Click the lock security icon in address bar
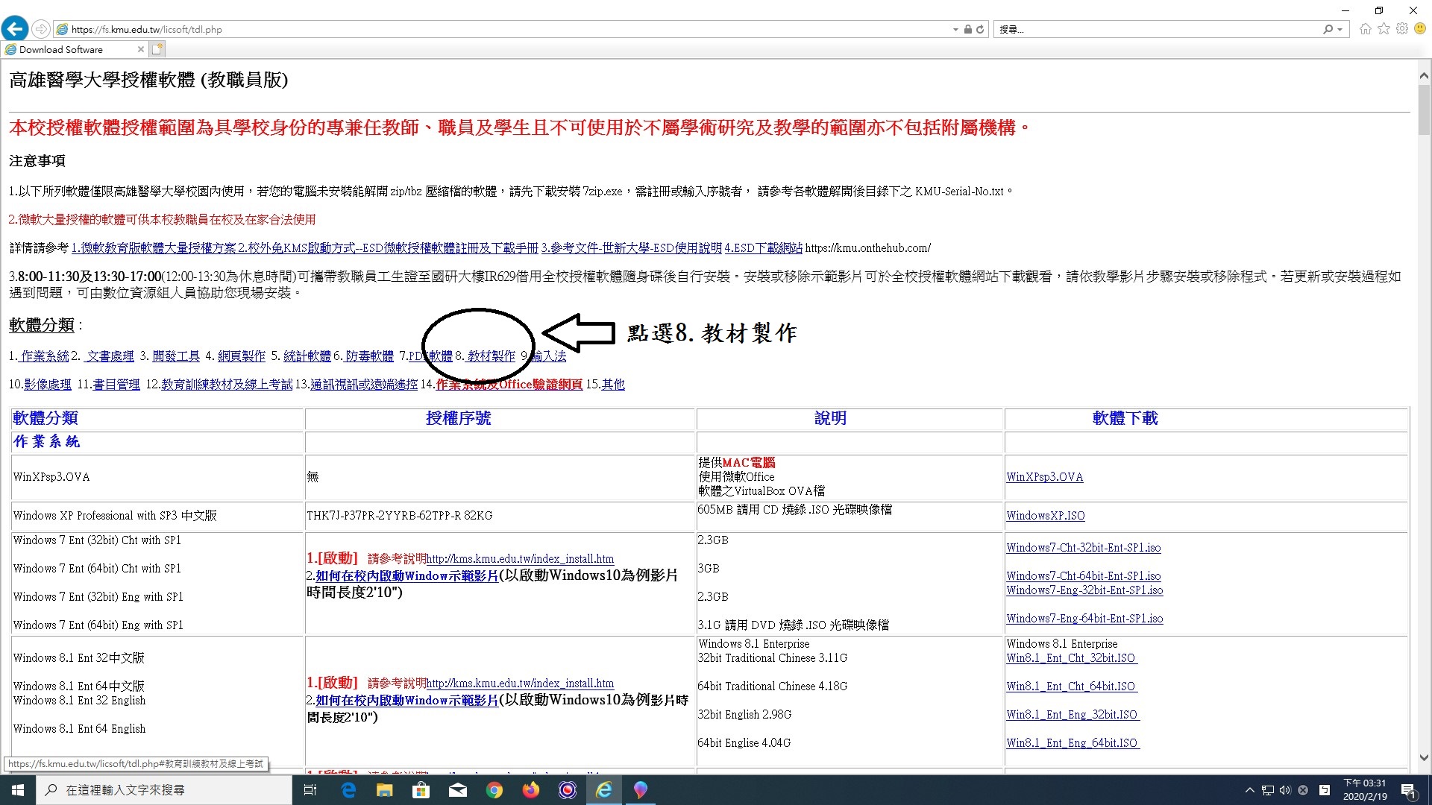The height and width of the screenshot is (805, 1432). click(967, 29)
